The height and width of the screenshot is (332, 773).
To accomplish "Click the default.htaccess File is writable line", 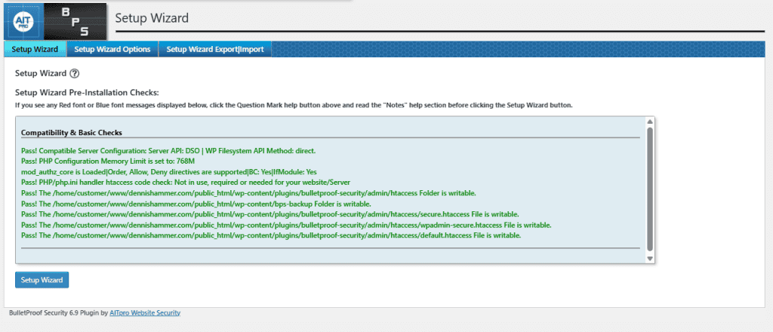I will pos(271,235).
